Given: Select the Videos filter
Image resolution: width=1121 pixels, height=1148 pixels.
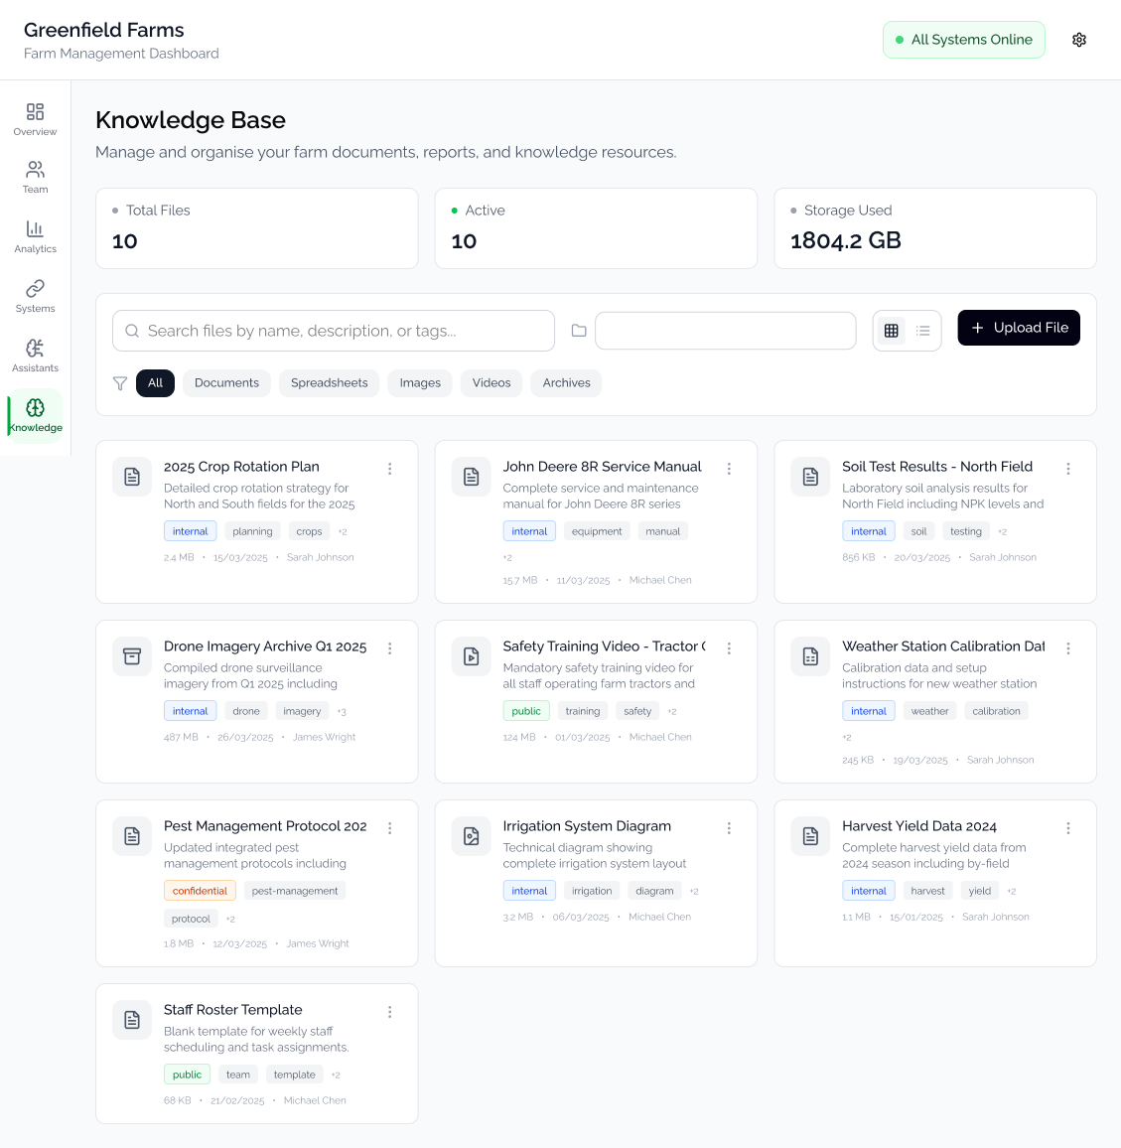Looking at the screenshot, I should click(x=491, y=383).
